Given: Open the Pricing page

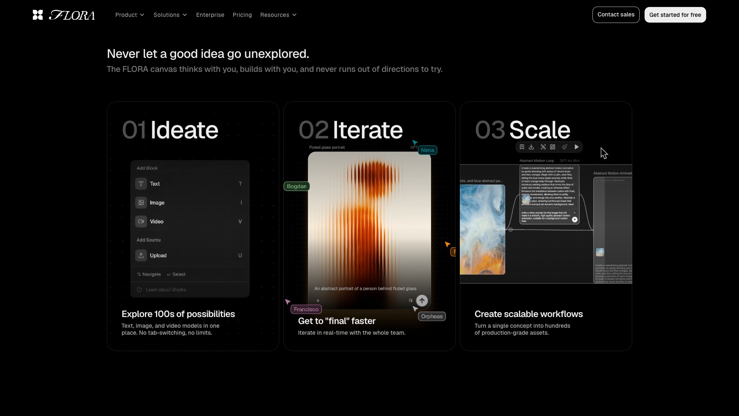Looking at the screenshot, I should 242,15.
